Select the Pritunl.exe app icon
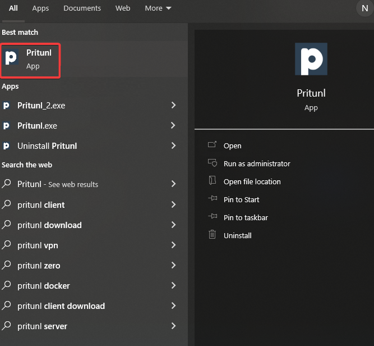The height and width of the screenshot is (346, 374). (x=6, y=126)
